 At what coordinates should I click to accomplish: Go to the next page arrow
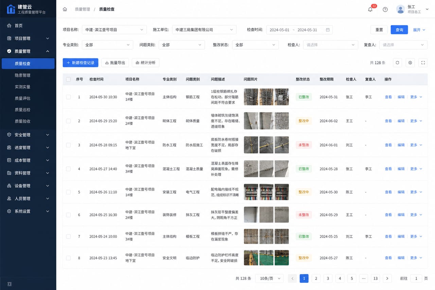tap(387, 278)
